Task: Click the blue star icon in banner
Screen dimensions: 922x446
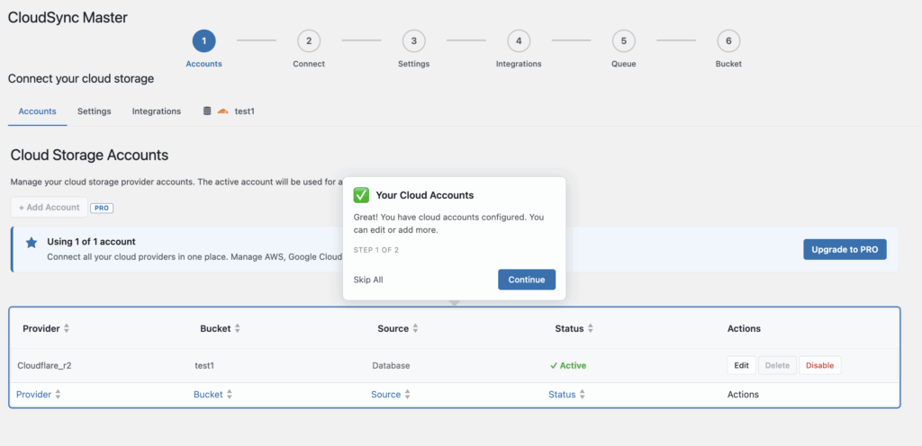Action: click(32, 243)
